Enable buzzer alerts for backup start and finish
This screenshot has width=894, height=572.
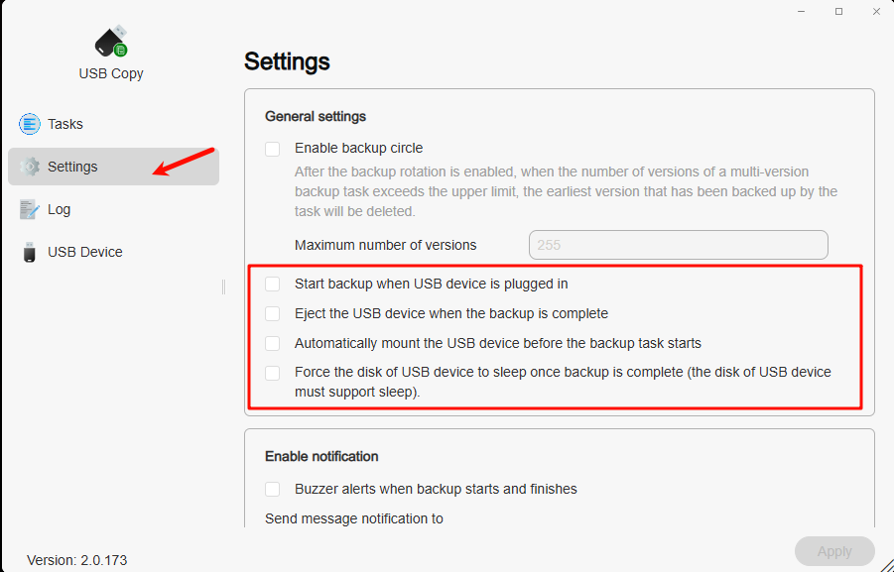273,489
